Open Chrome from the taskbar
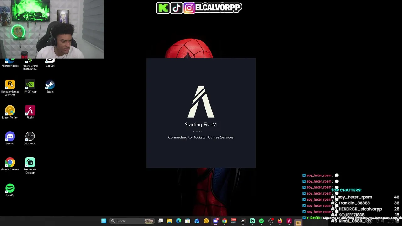Screen dimensions: 402x226 pyautogui.click(x=225, y=221)
